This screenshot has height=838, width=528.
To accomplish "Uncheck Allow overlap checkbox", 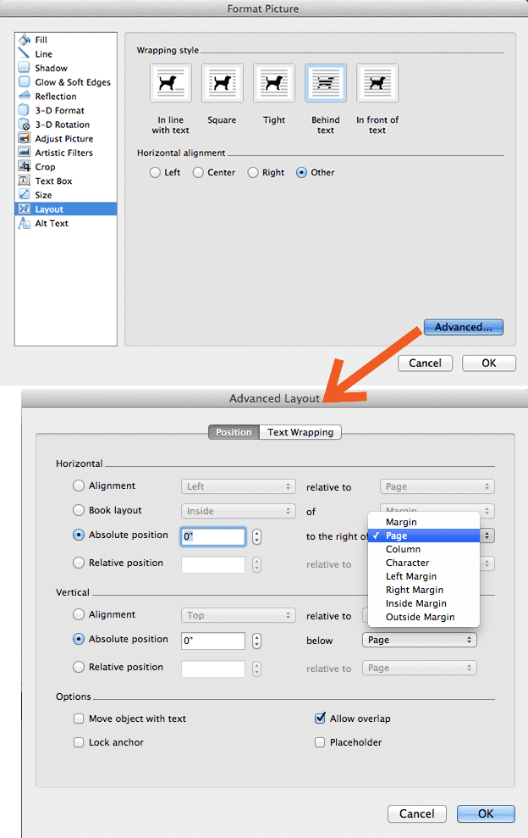I will [x=320, y=718].
